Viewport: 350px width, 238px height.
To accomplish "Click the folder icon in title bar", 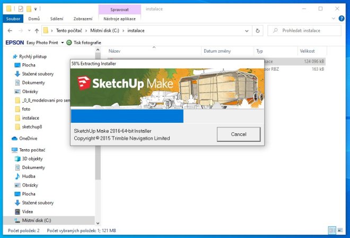I will [8, 9].
